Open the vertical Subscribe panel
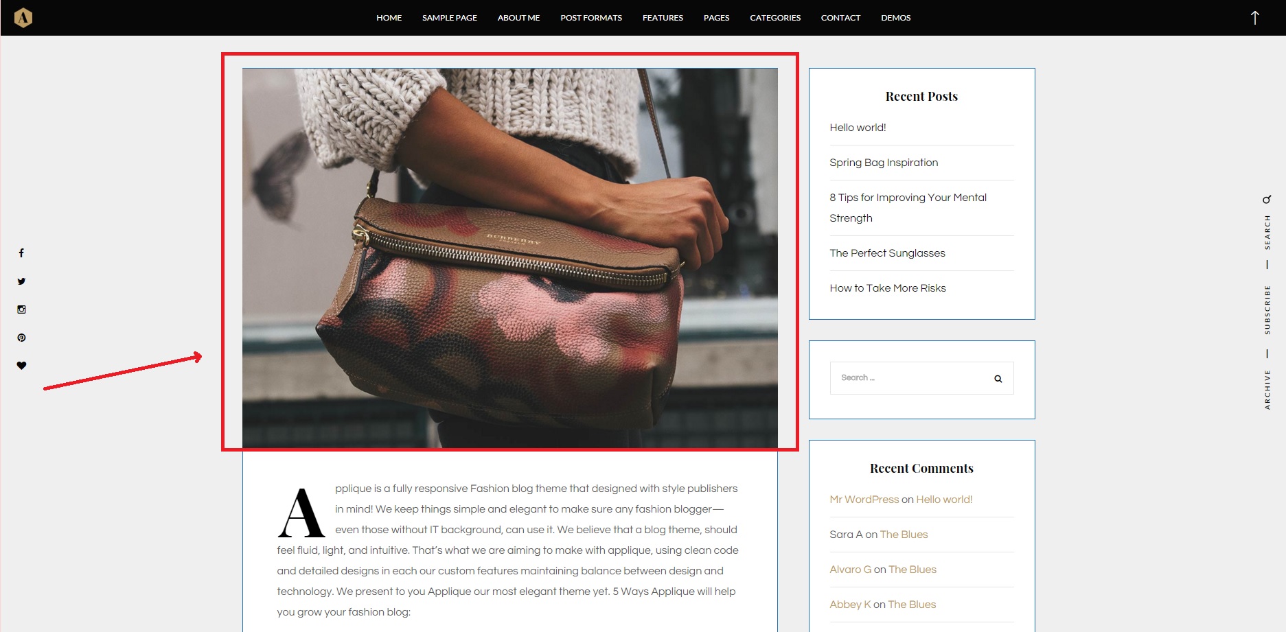1286x632 pixels. (1267, 309)
